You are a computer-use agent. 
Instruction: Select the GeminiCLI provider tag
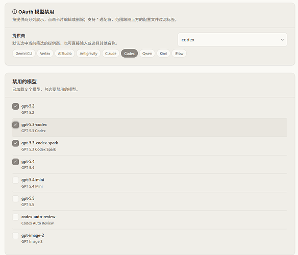pos(24,54)
